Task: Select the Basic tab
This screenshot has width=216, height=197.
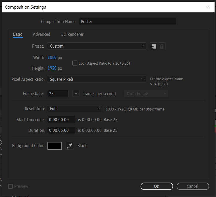Action: [x=18, y=34]
